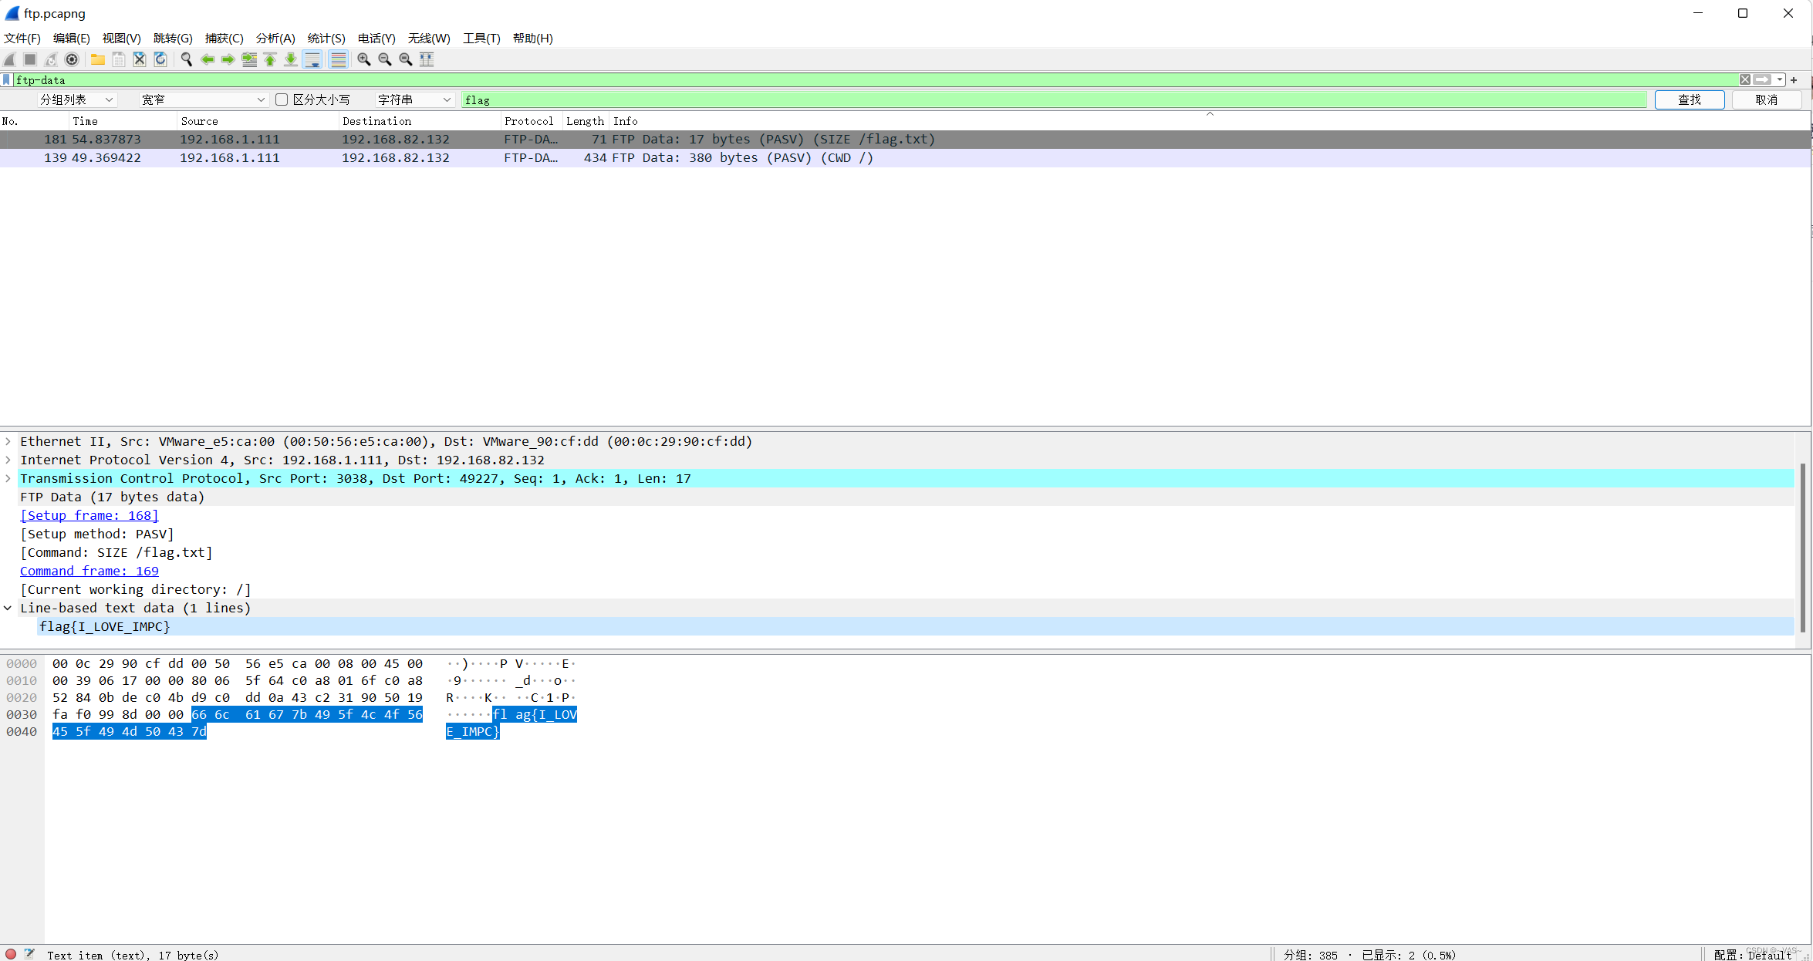
Task: Open capture options gear icon
Action: click(72, 59)
